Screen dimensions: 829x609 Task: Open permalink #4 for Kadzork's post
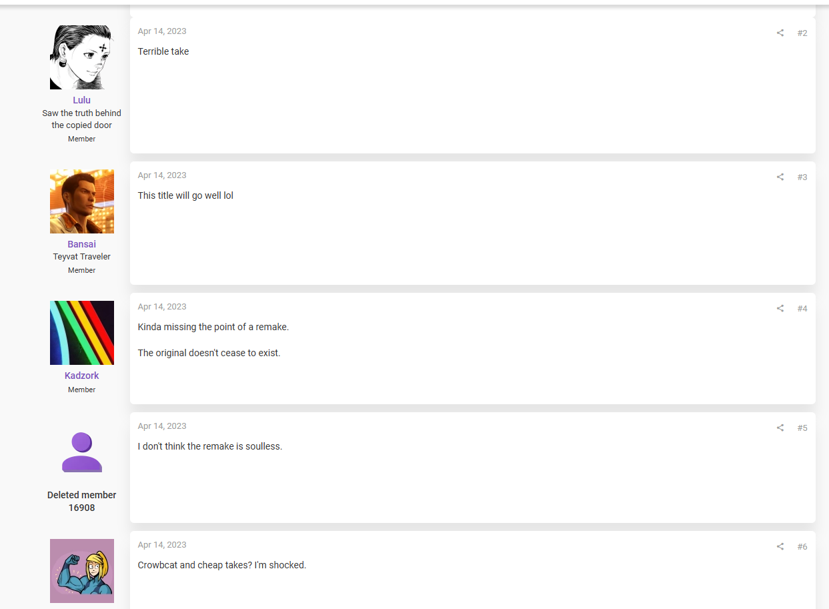tap(802, 308)
